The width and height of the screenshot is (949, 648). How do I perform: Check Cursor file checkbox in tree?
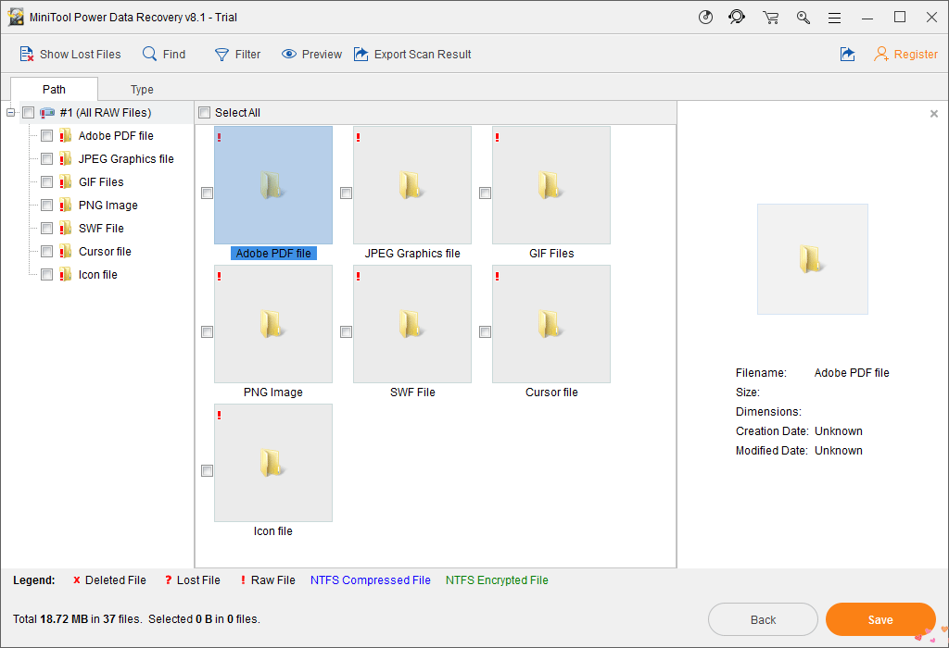pos(46,251)
